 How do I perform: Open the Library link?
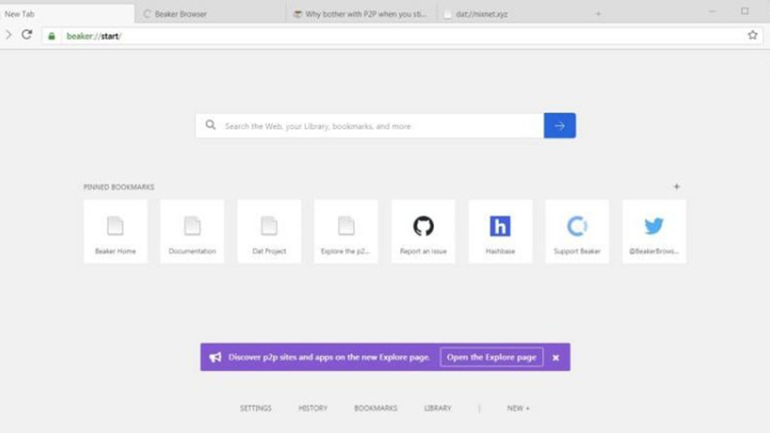438,408
